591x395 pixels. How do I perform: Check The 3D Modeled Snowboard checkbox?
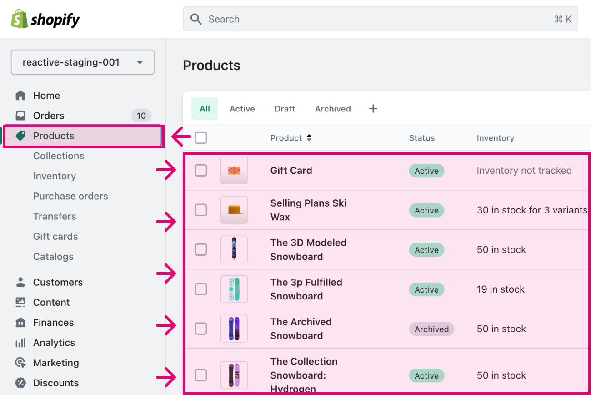tap(201, 250)
